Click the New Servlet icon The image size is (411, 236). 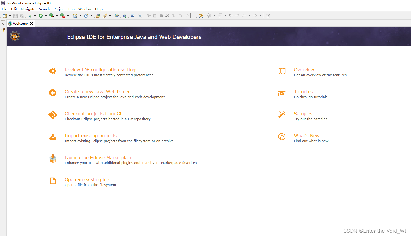(86, 16)
